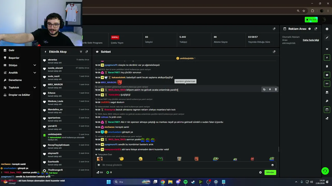
Task: Open the Başarılar sidebar page
Action: click(14, 58)
